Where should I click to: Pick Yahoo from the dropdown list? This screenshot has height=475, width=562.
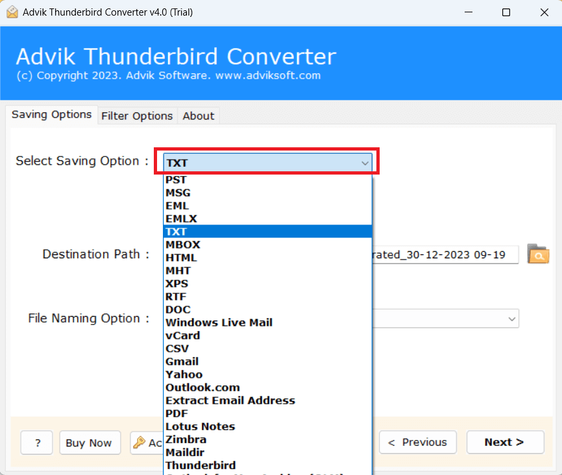coord(268,374)
